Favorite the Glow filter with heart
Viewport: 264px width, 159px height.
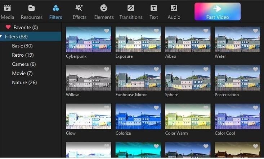107,108
